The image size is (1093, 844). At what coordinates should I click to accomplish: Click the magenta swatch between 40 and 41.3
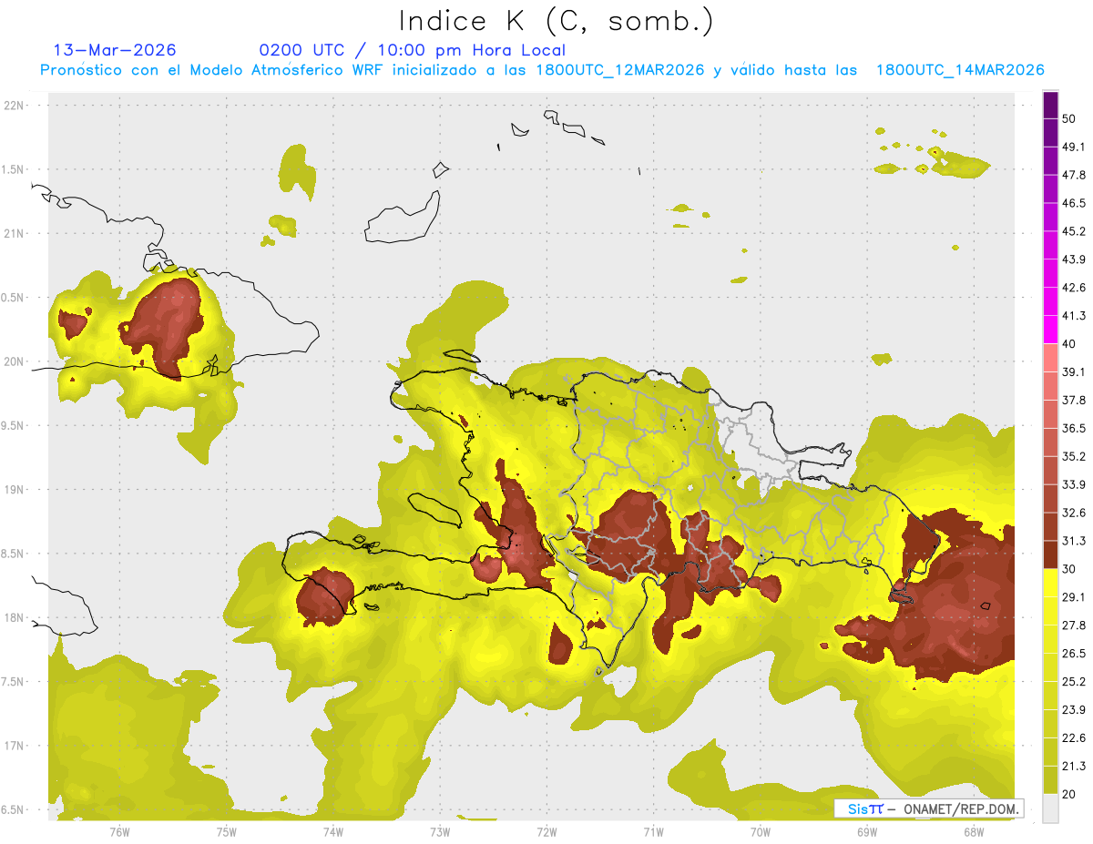pyautogui.click(x=1050, y=330)
